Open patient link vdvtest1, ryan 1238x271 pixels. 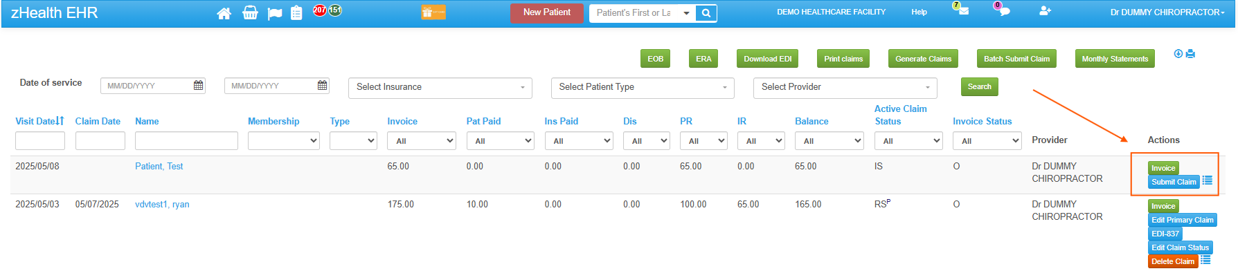(162, 205)
